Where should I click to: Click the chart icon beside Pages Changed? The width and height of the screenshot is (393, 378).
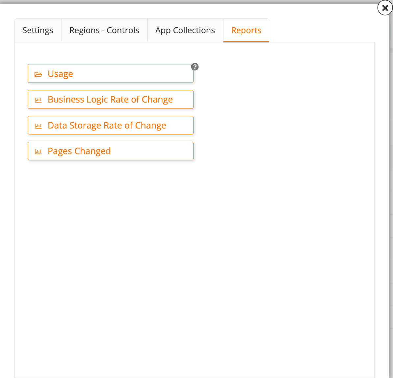click(38, 152)
